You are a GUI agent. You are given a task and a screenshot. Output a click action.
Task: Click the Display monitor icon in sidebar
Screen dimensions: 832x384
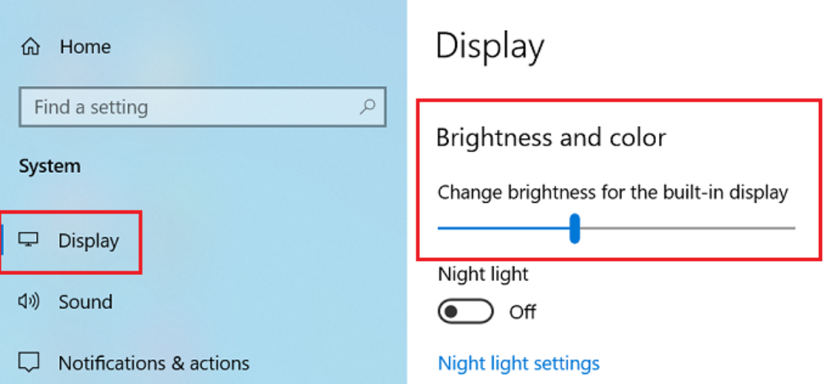tap(29, 240)
